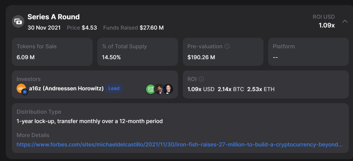Screen dimensions: 353x161
Task: Click the blue Lead badge
Action: click(114, 88)
